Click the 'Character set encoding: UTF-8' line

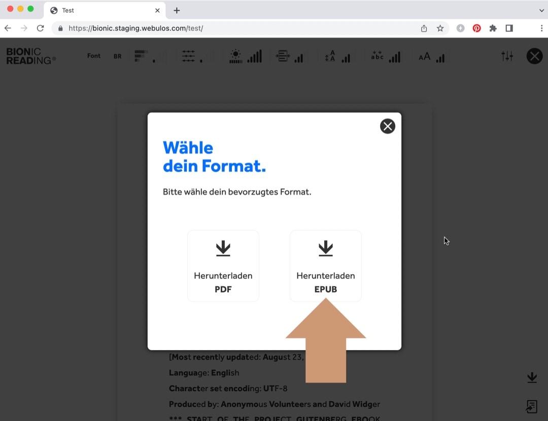[228, 389]
